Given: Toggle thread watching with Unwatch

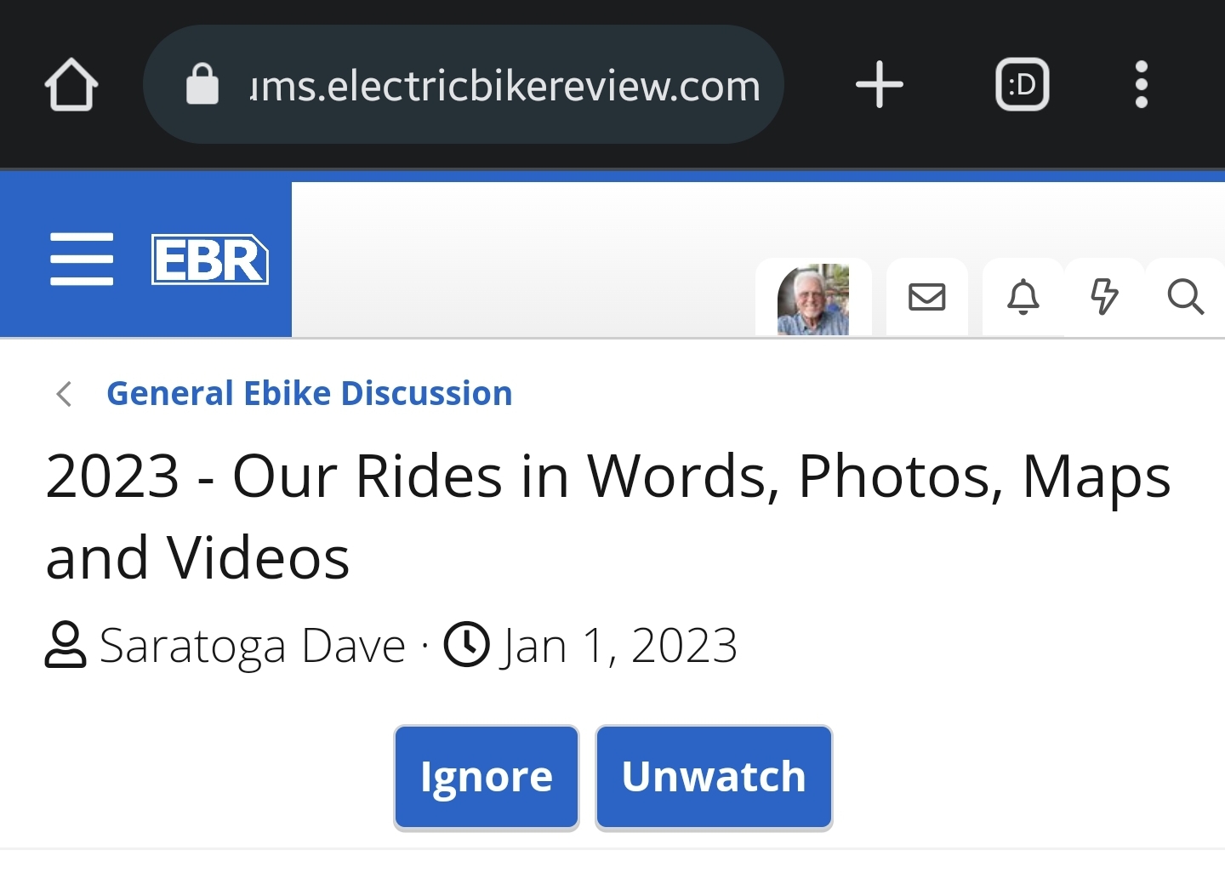Looking at the screenshot, I should click(714, 777).
